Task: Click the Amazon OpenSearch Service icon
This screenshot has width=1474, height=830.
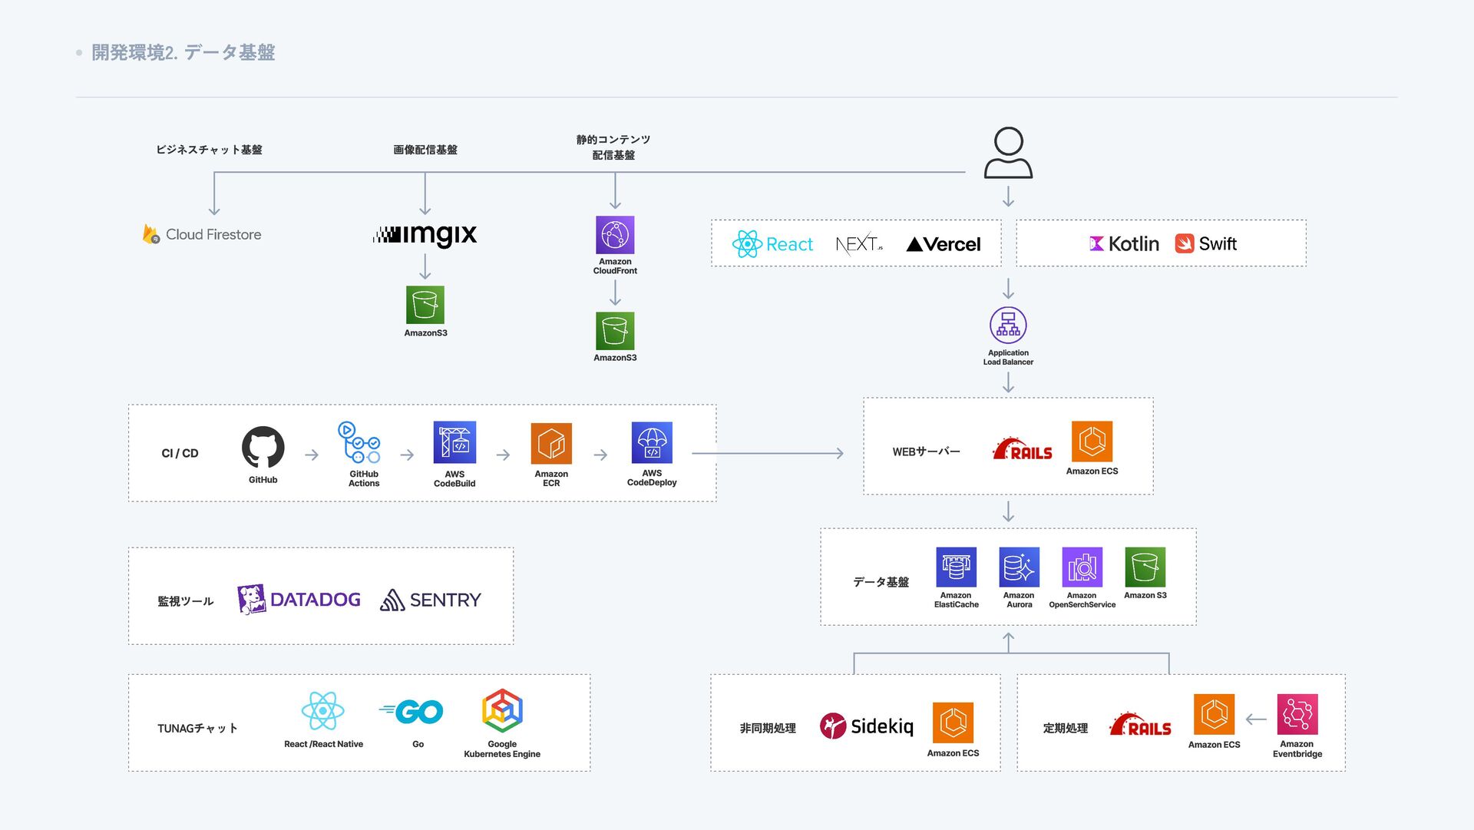Action: 1082,567
